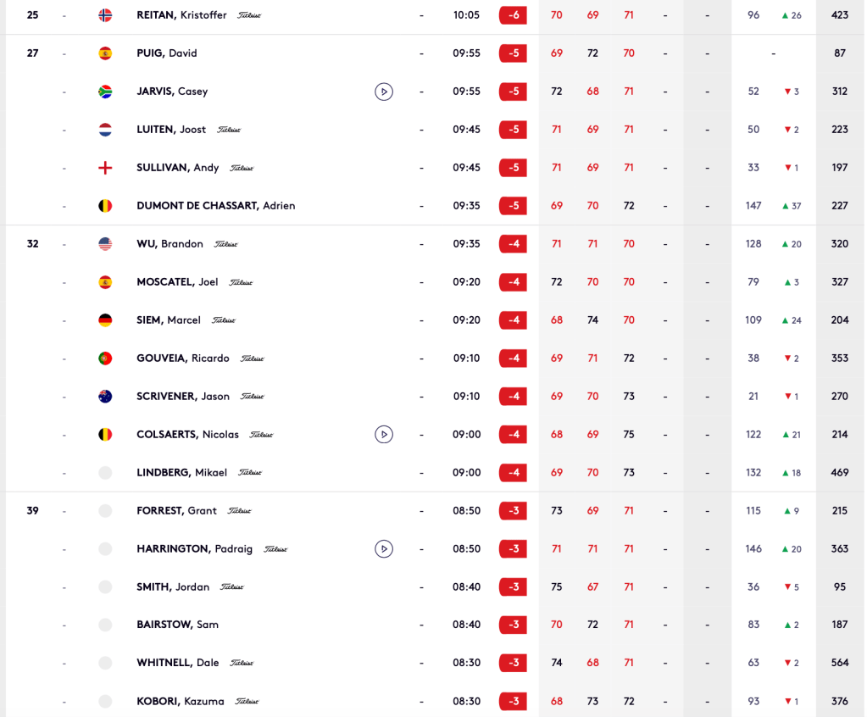
Task: Play video for Casey Jarvis
Action: pos(384,92)
